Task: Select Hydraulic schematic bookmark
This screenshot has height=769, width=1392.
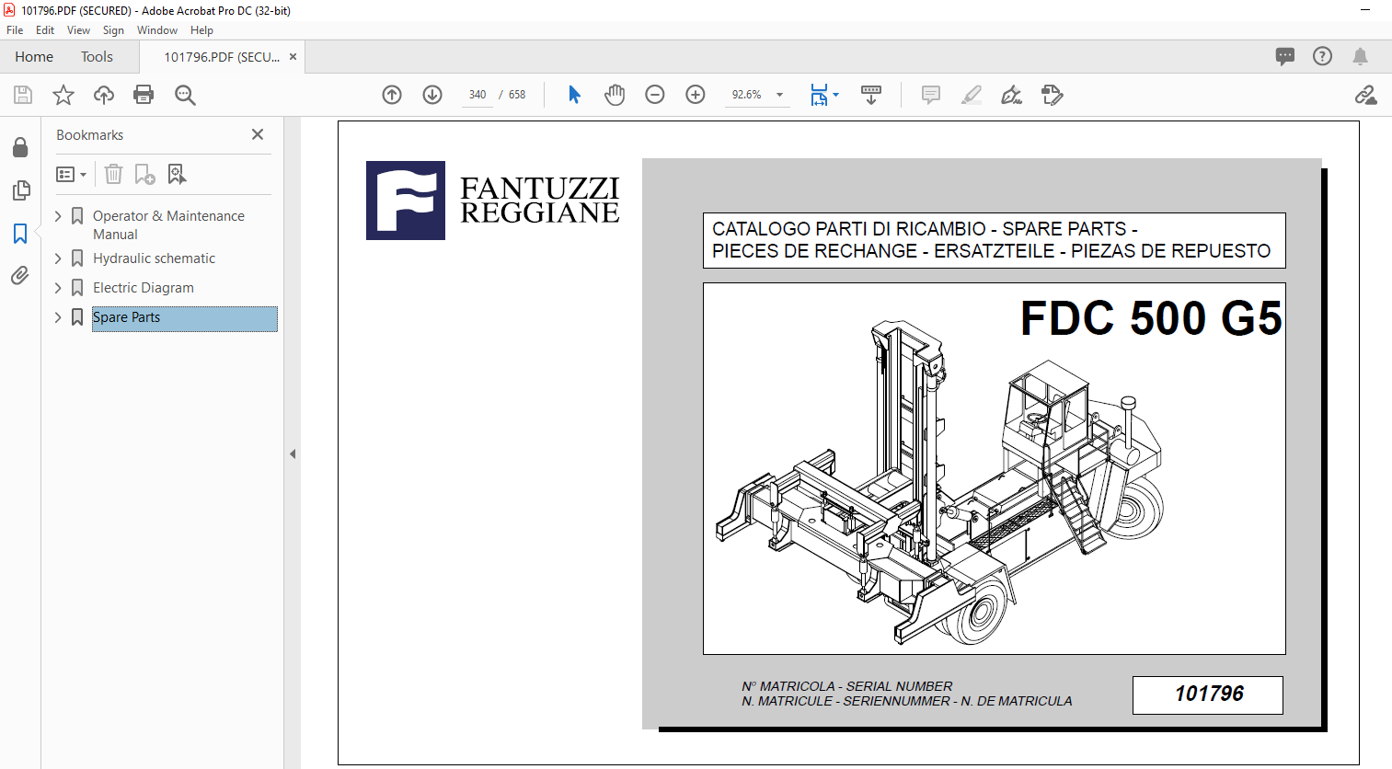Action: pyautogui.click(x=154, y=258)
